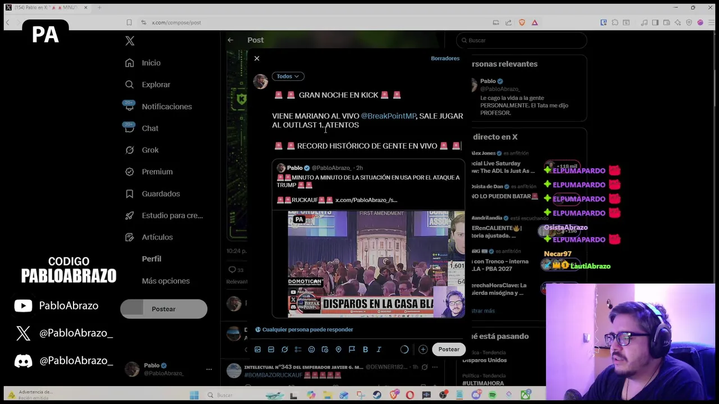Add a GIF to the post
719x404 pixels.
click(x=271, y=350)
